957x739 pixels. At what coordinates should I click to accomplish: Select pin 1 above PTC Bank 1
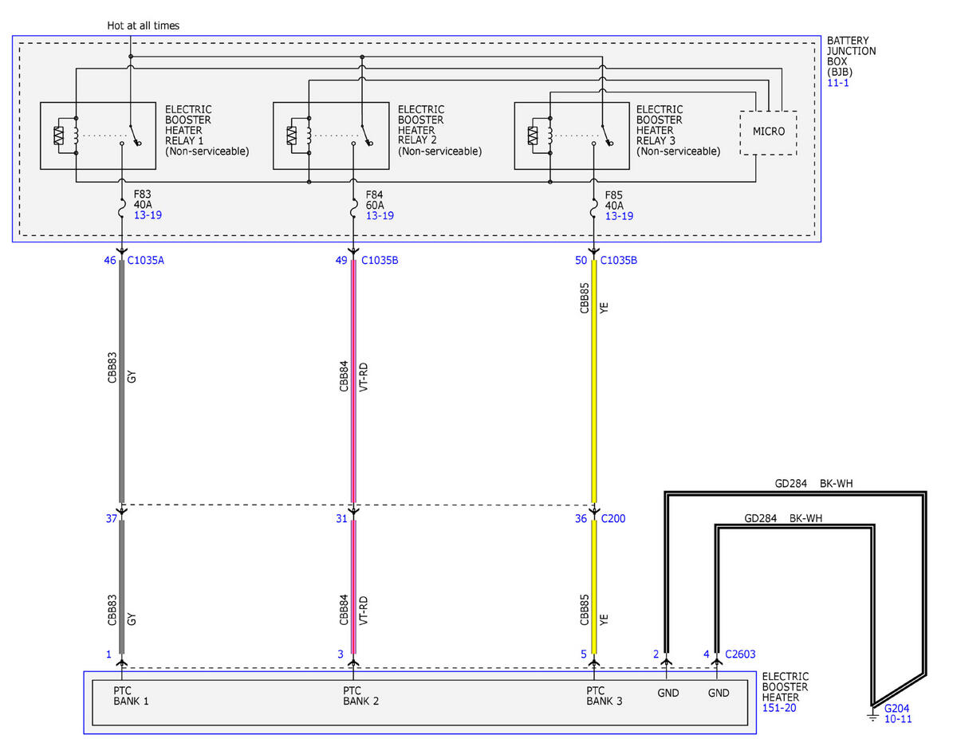(108, 654)
